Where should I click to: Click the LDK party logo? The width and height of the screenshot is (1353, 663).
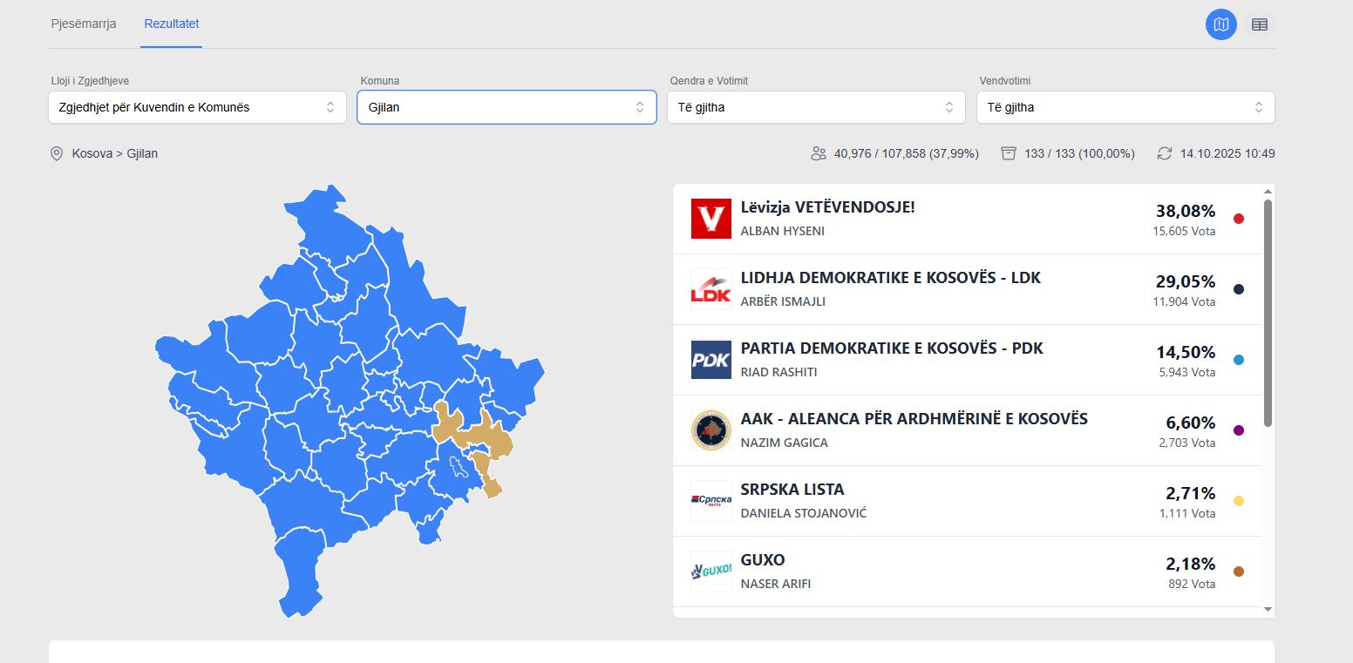(710, 289)
